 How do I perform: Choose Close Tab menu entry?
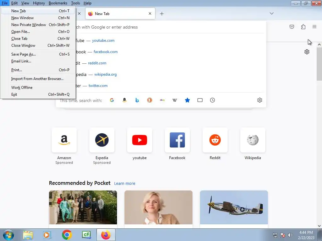click(38, 39)
